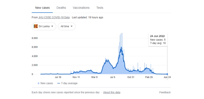Click the Feedback link
Image resolution: width=204 pixels, height=99 pixels.
tap(165, 93)
